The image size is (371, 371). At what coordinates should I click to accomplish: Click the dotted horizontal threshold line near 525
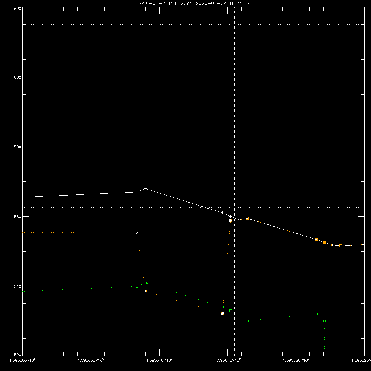click(x=193, y=338)
